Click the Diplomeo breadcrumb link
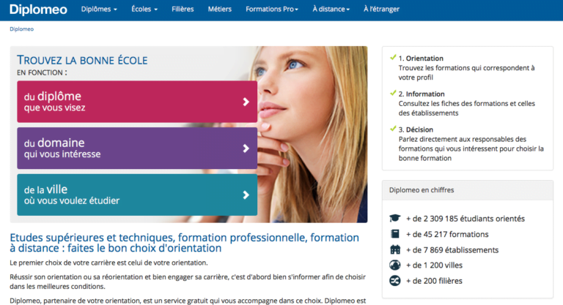This screenshot has width=563, height=305. 21,29
